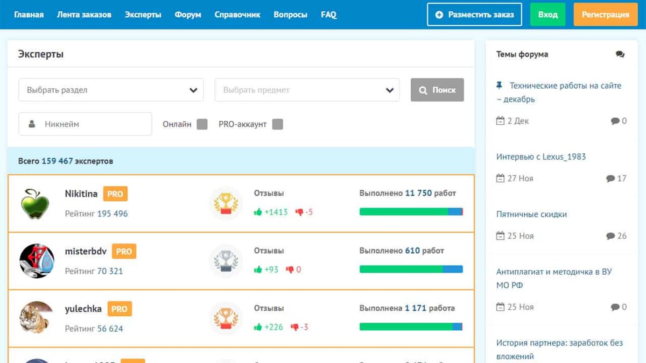This screenshot has width=646, height=363.
Task: Open the Выбрать предмет dropdown
Action: point(307,90)
